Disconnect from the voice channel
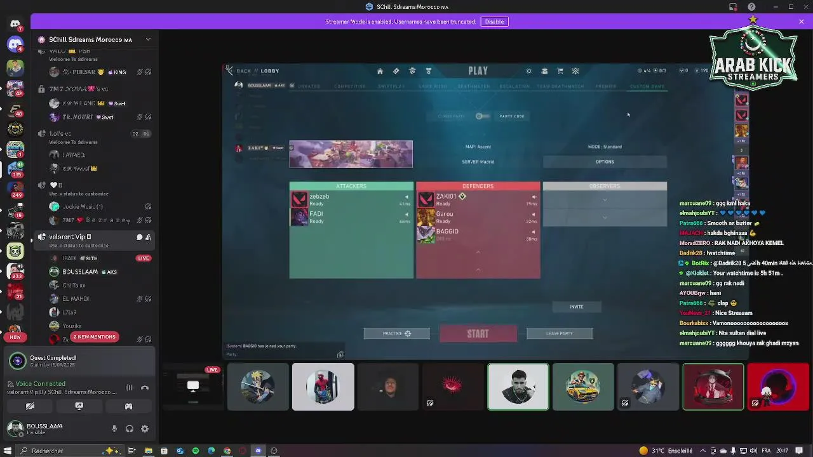Screen dimensions: 813x457 point(145,388)
